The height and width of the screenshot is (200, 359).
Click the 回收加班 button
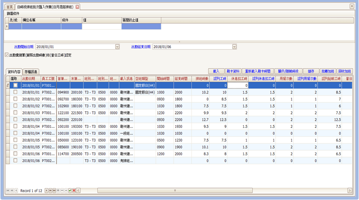[x=345, y=71]
